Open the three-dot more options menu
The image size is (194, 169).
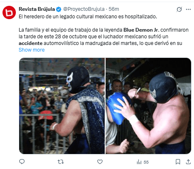point(188,10)
